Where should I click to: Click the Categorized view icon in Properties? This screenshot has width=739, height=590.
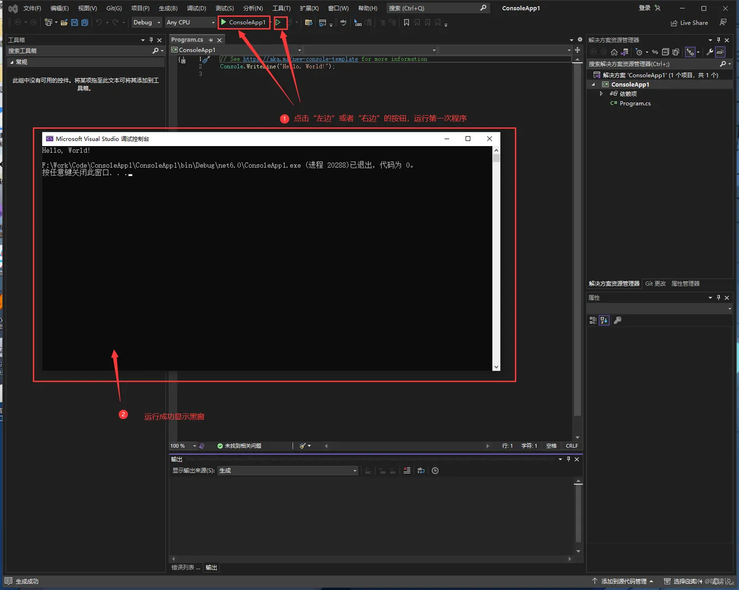tap(593, 320)
